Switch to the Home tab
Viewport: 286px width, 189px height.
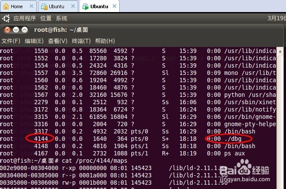pos(18,6)
